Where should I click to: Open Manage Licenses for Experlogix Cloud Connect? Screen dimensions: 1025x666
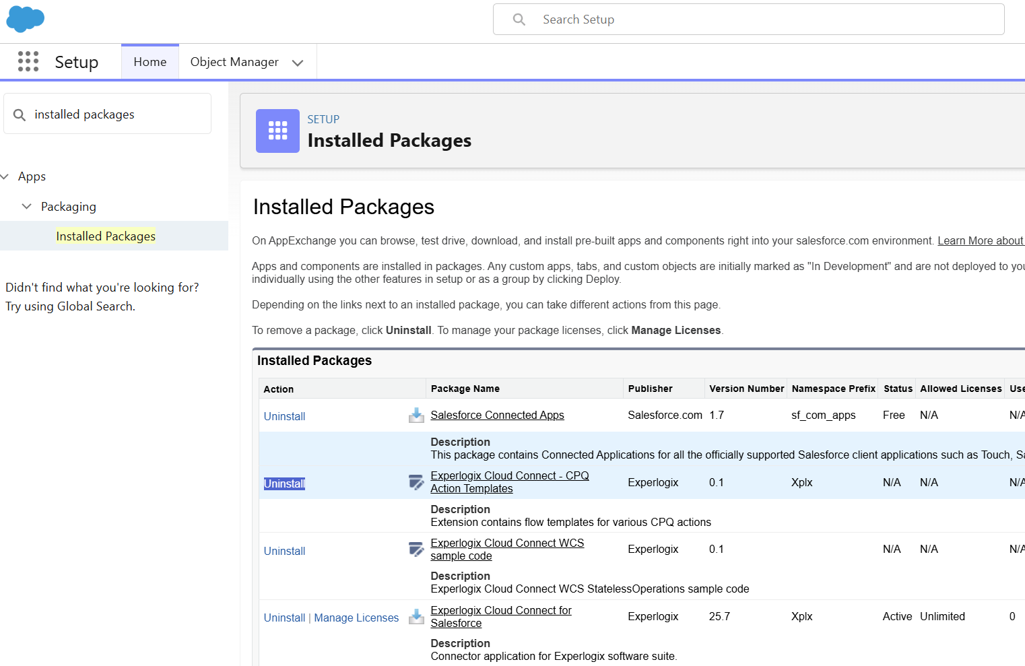tap(356, 618)
